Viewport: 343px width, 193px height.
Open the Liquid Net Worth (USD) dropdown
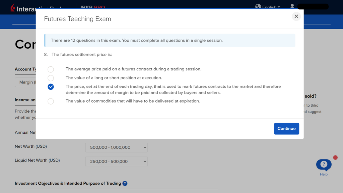coord(116,161)
